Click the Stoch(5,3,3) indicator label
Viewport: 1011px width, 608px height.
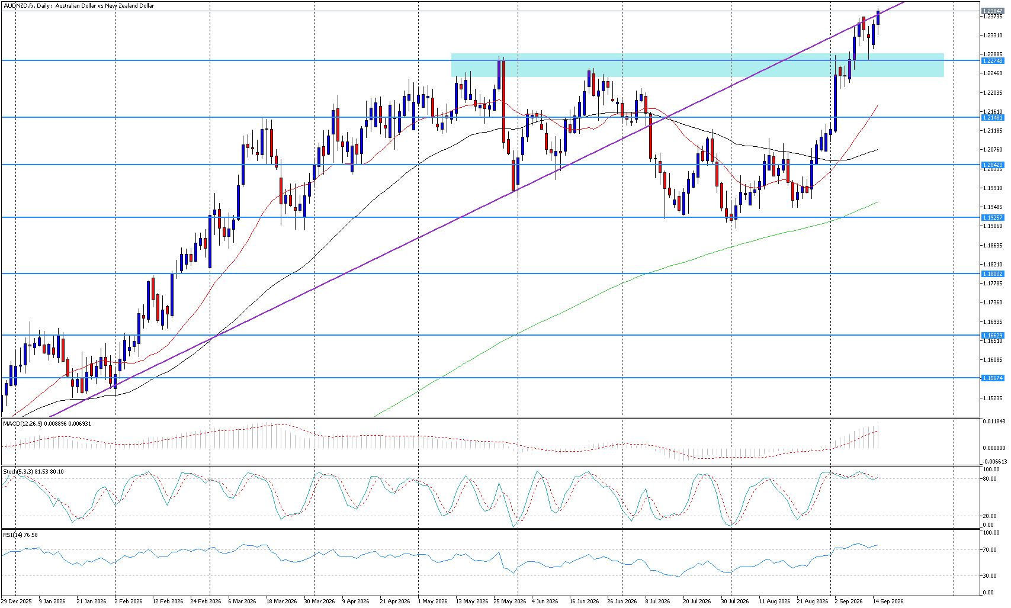click(x=33, y=472)
